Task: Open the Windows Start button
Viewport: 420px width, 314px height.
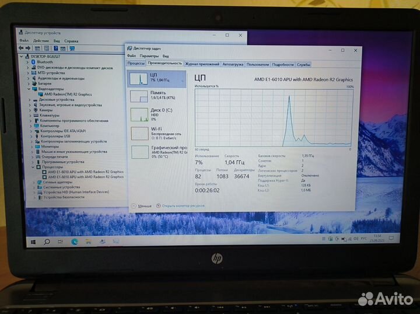Action: pyautogui.click(x=33, y=242)
